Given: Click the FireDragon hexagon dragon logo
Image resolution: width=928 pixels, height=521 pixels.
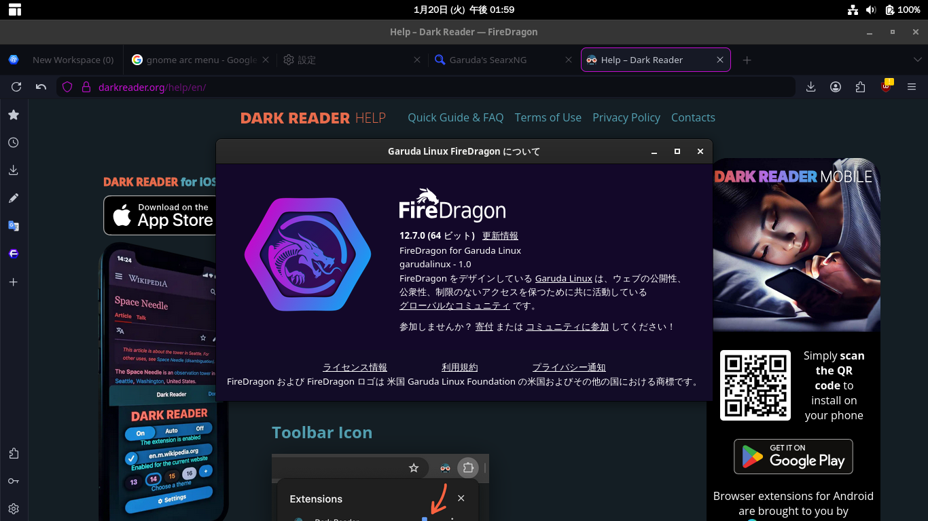Looking at the screenshot, I should pyautogui.click(x=308, y=254).
